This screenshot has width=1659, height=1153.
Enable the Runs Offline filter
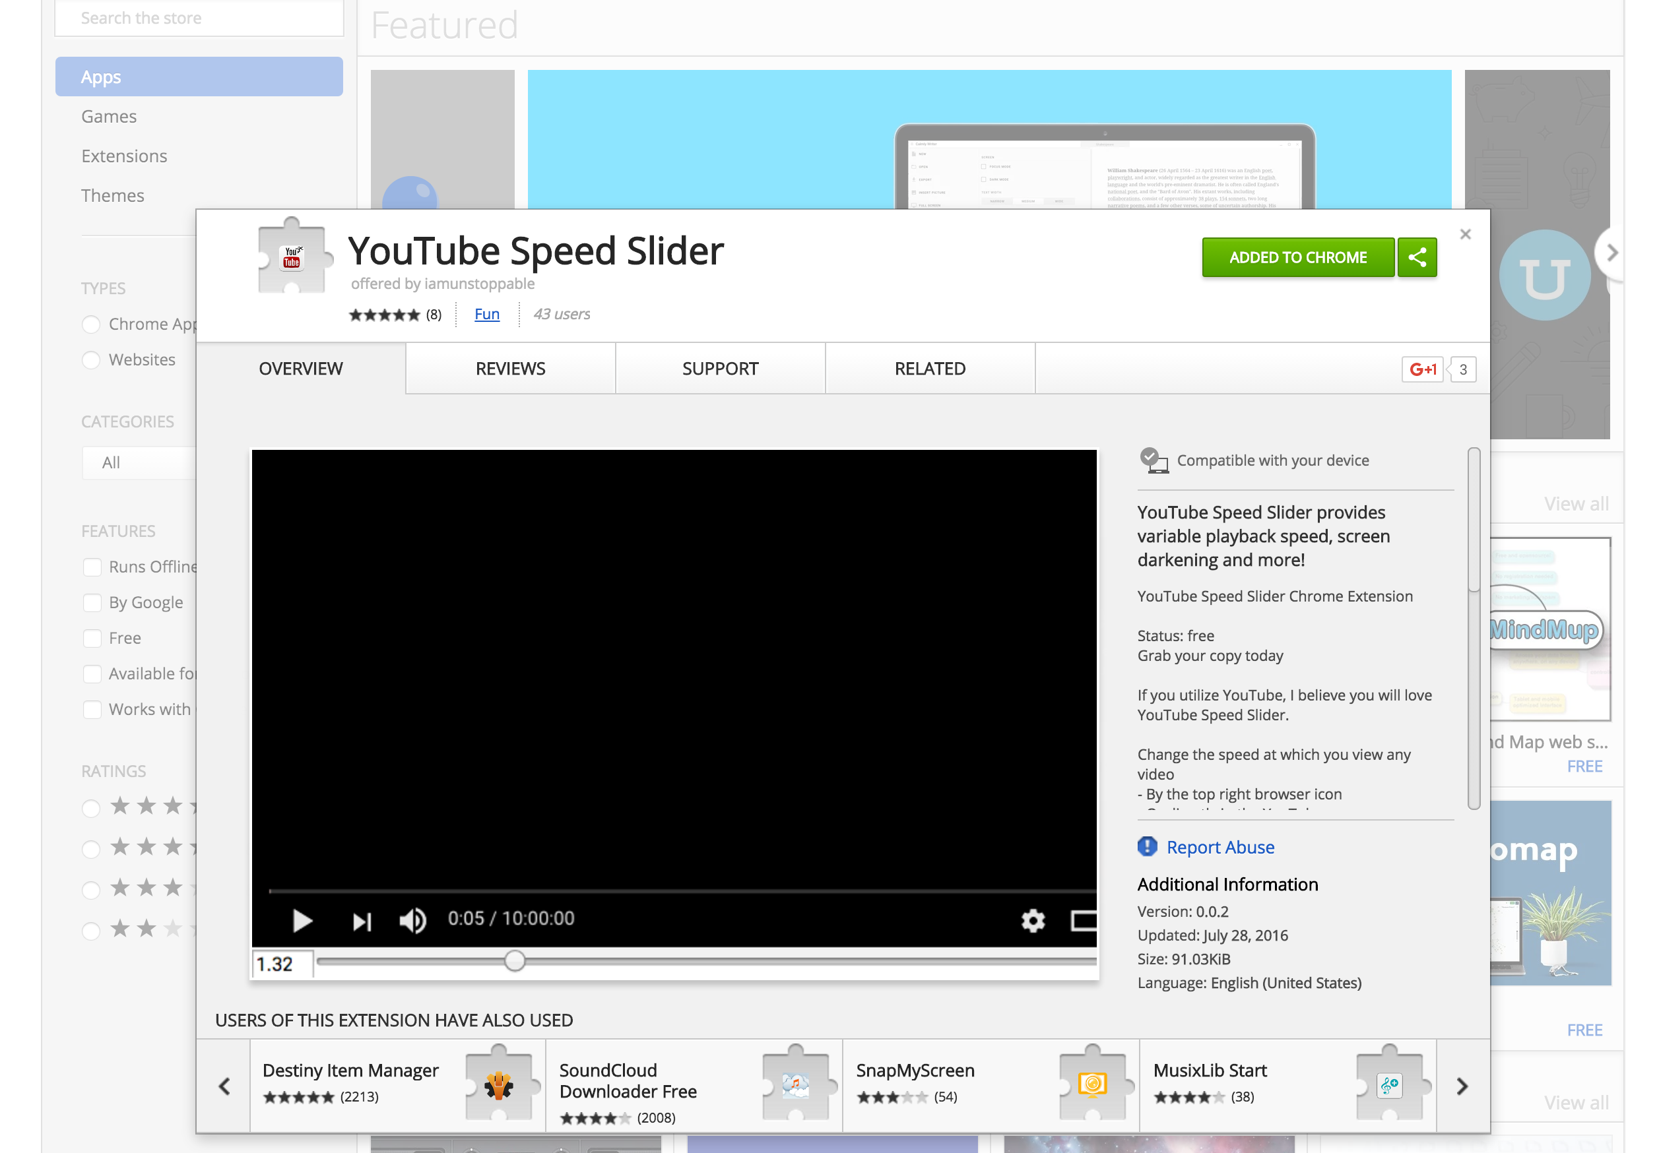[x=92, y=567]
